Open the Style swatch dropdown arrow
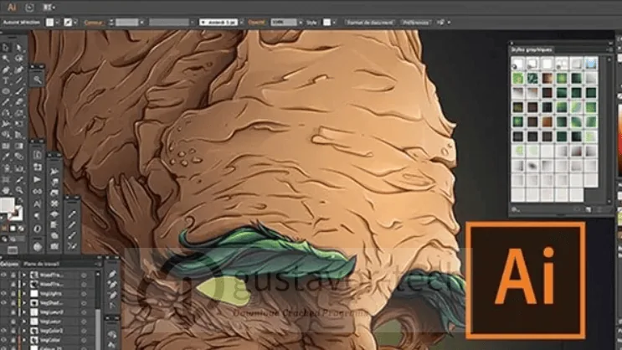Image resolution: width=622 pixels, height=350 pixels. tap(334, 23)
